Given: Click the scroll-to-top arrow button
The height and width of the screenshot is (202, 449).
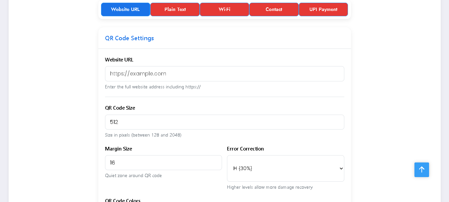Looking at the screenshot, I should (421, 170).
